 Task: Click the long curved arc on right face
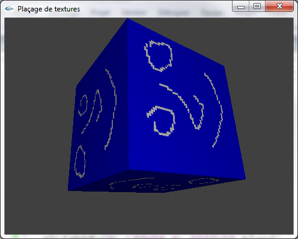coord(214,110)
